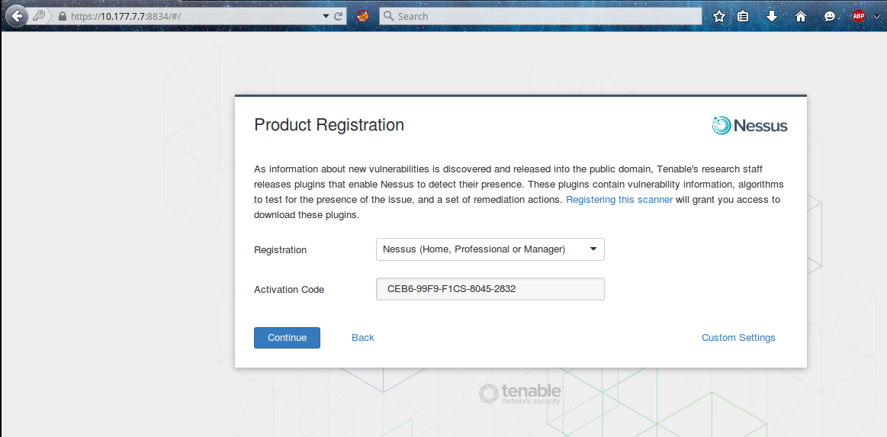Screen dimensions: 887x437
Task: Expand the URL bar history dropdown arrow
Action: coord(326,16)
